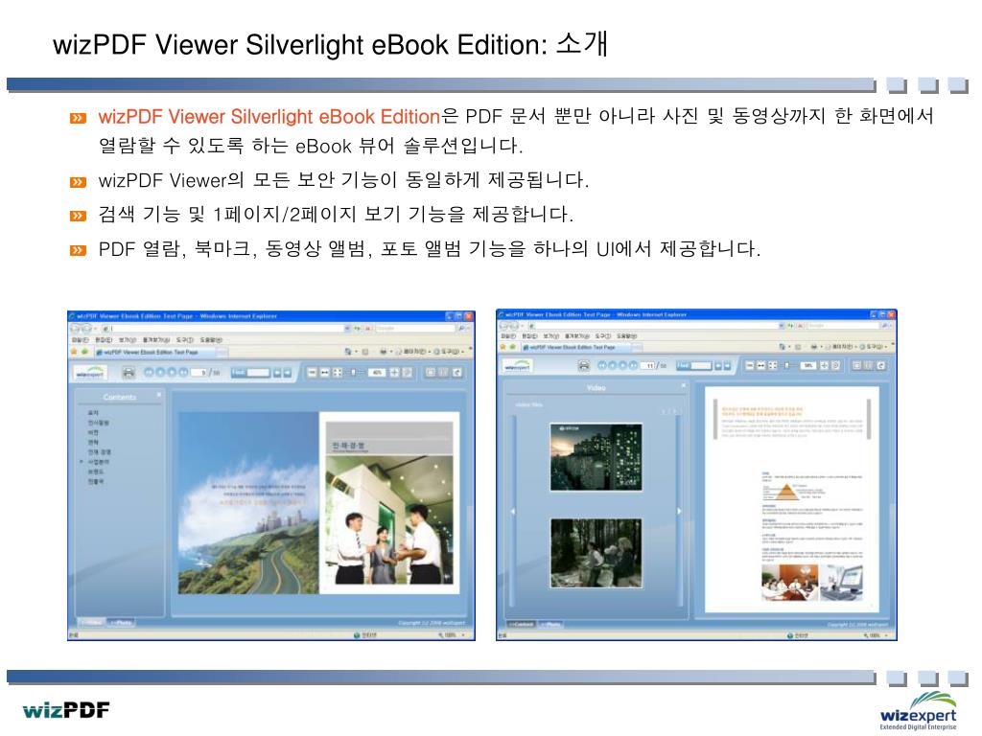Close the Video panel with its X button

pyautogui.click(x=683, y=386)
